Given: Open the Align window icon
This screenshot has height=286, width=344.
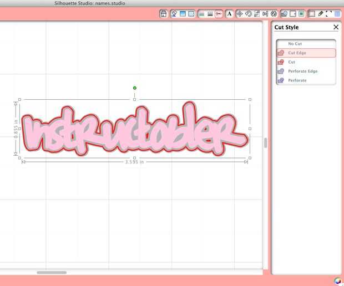Looking at the screenshot, I should (x=265, y=14).
